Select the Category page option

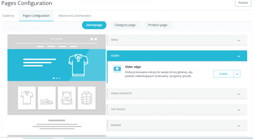pyautogui.click(x=125, y=25)
